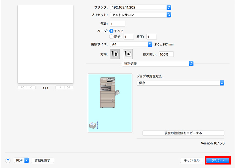The height and width of the screenshot is (168, 235).
Task: Open the プリセット preset dropdown
Action: [140, 15]
